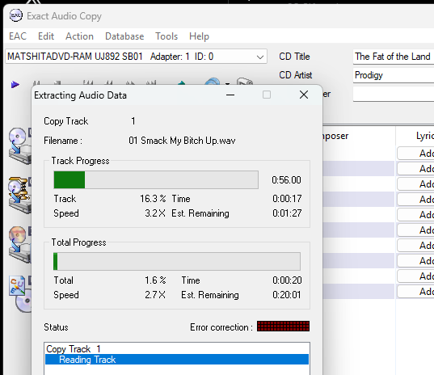Click filename 01 Smack My Bitch Up.wav
This screenshot has width=434, height=375.
[182, 141]
